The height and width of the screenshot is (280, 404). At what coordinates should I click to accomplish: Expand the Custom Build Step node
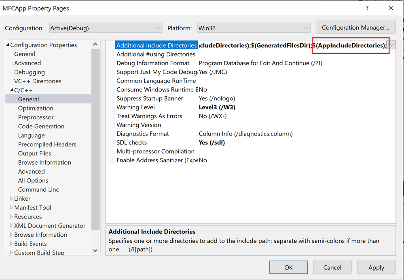point(12,252)
